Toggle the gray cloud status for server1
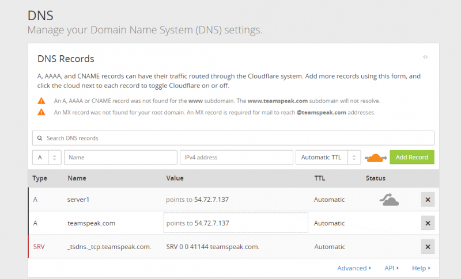Image resolution: width=461 pixels, height=279 pixels. (389, 200)
